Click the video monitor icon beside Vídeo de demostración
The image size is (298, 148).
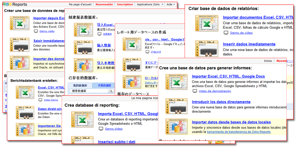(x=195, y=91)
